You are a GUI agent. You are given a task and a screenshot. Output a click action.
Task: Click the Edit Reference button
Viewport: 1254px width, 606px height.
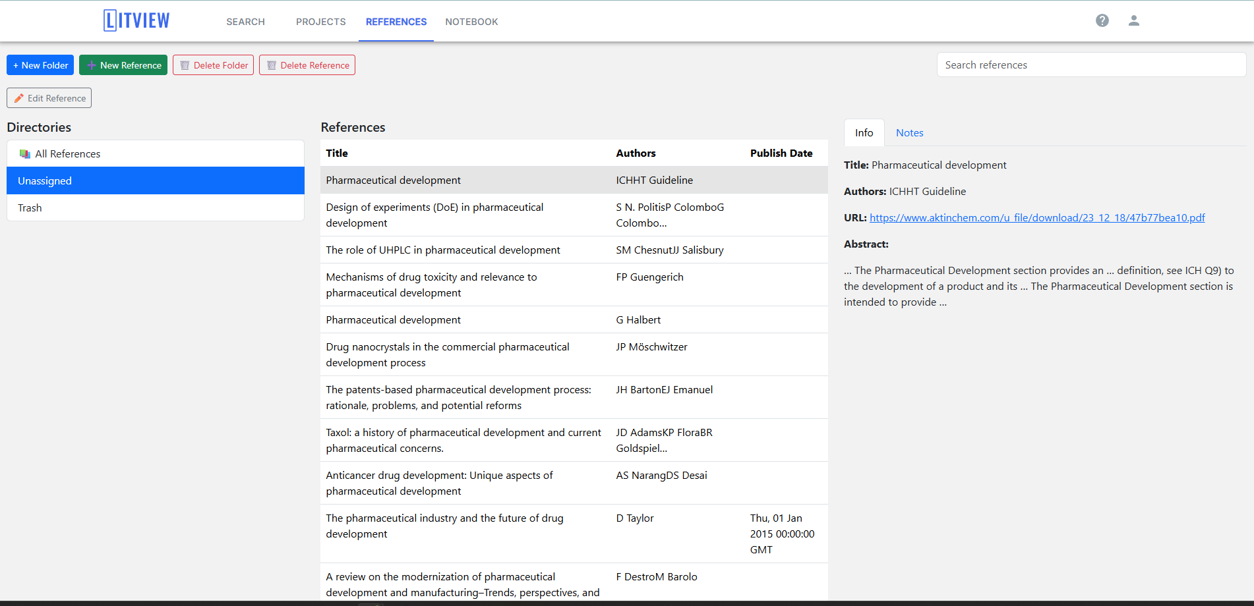click(x=49, y=98)
